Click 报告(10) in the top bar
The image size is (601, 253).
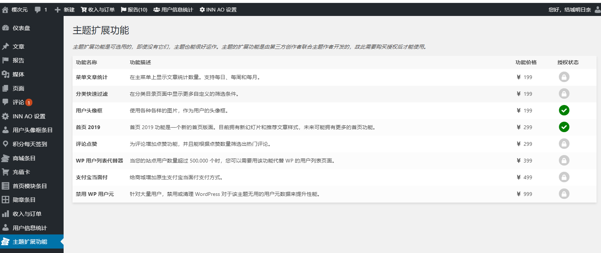coord(134,10)
